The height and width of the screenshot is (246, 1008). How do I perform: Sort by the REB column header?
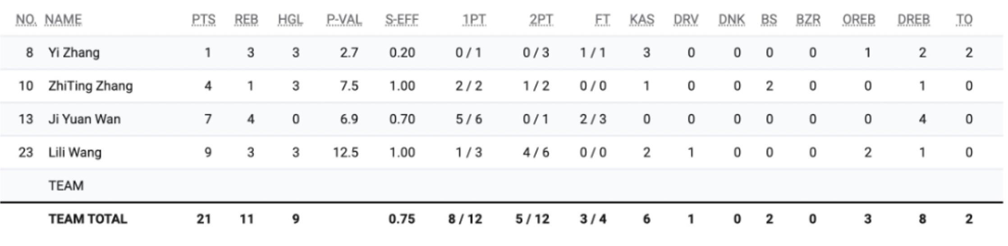click(246, 20)
